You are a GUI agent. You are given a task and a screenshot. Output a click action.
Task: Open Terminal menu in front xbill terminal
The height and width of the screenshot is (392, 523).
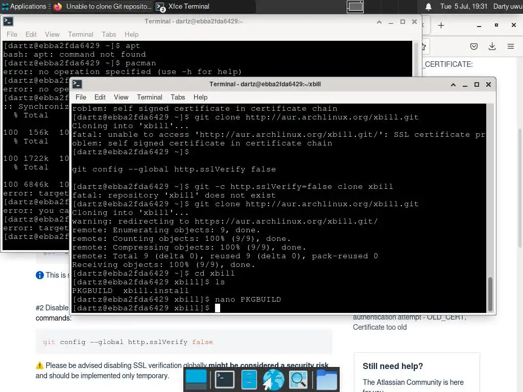coord(150,97)
